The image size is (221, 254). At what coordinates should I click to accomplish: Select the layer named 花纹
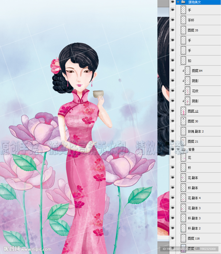coord(195,91)
